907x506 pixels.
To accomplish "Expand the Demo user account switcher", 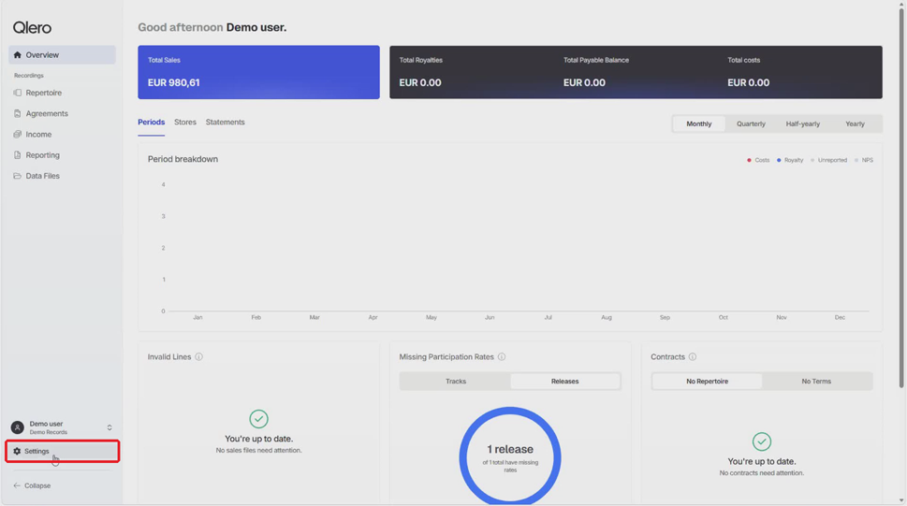I will [x=110, y=428].
